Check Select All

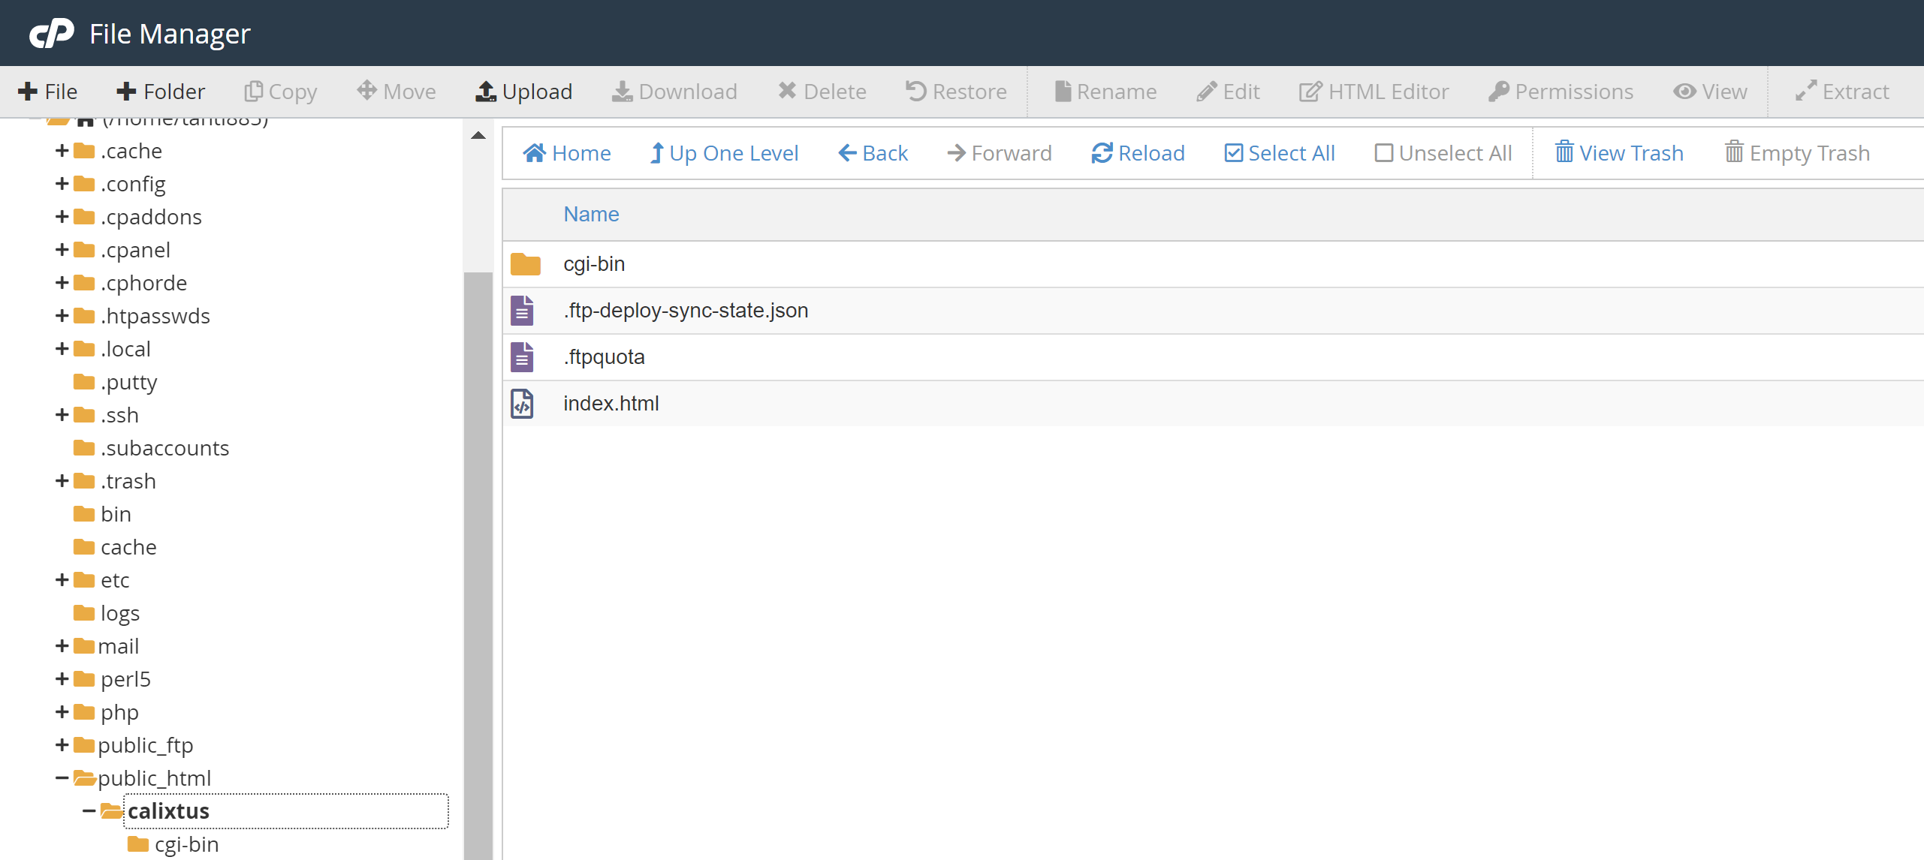tap(1233, 153)
